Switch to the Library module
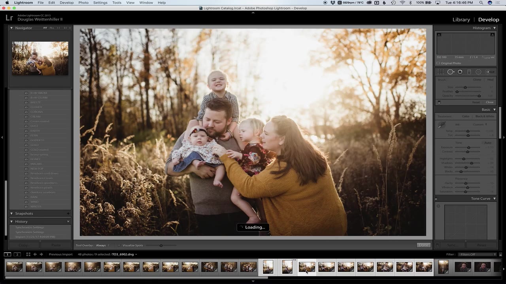 pos(461,20)
